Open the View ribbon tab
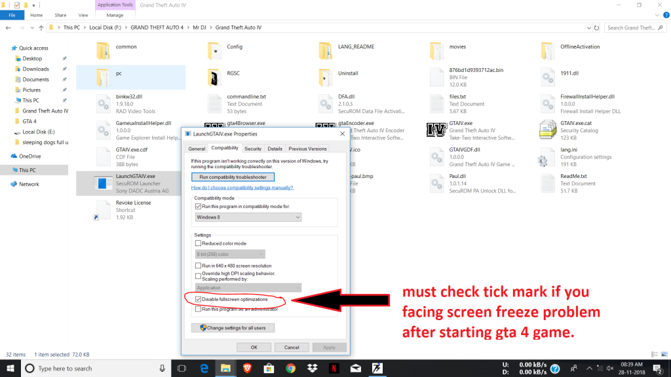 (x=83, y=15)
